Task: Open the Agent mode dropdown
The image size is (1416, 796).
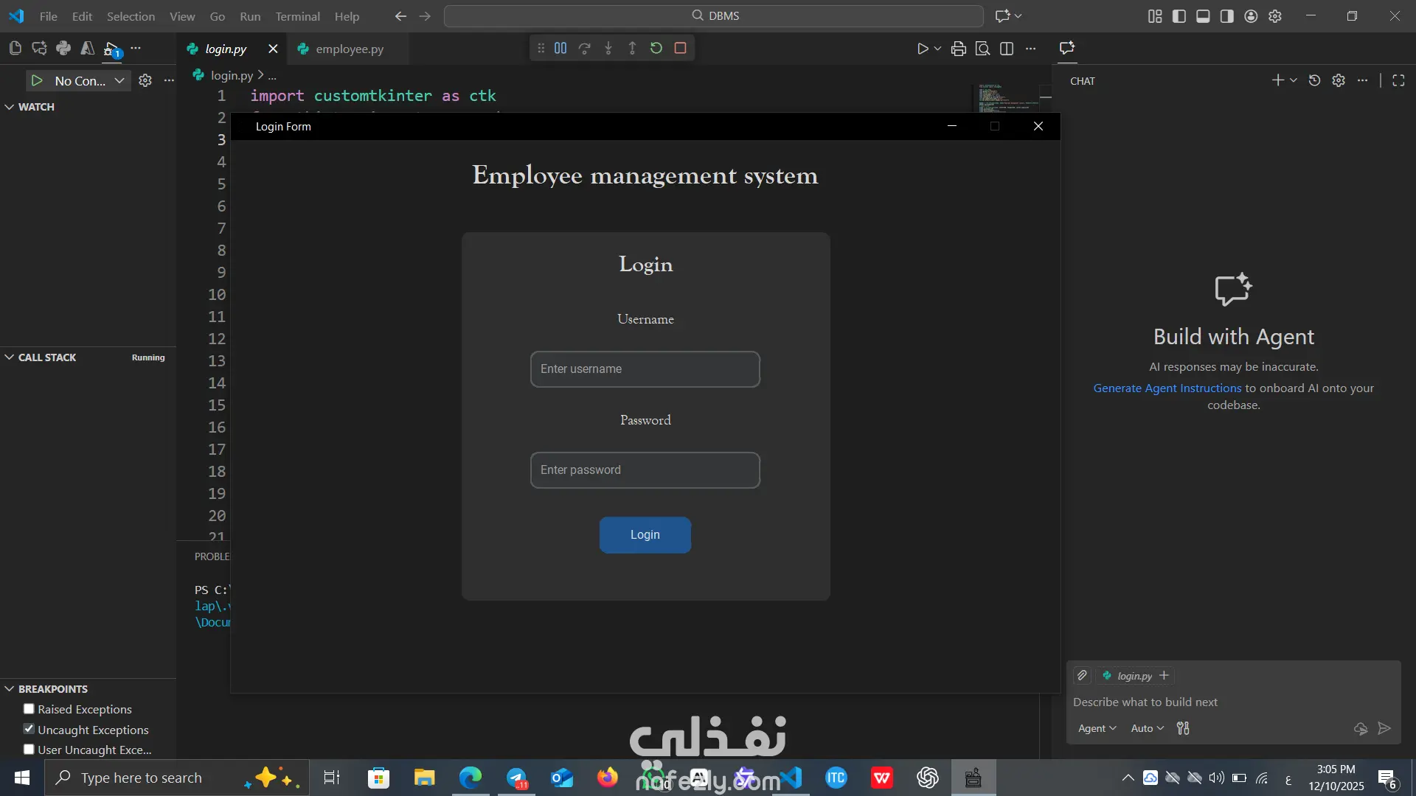Action: pyautogui.click(x=1097, y=728)
